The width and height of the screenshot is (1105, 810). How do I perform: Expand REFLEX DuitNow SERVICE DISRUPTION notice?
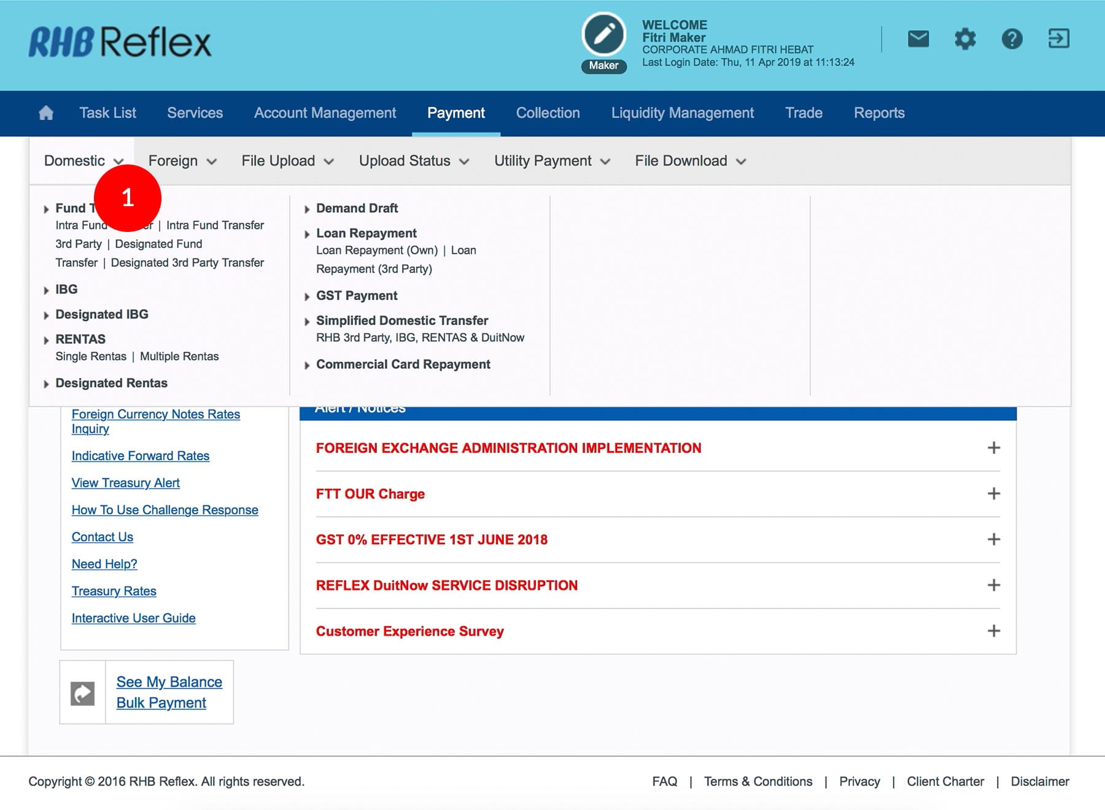coord(993,585)
